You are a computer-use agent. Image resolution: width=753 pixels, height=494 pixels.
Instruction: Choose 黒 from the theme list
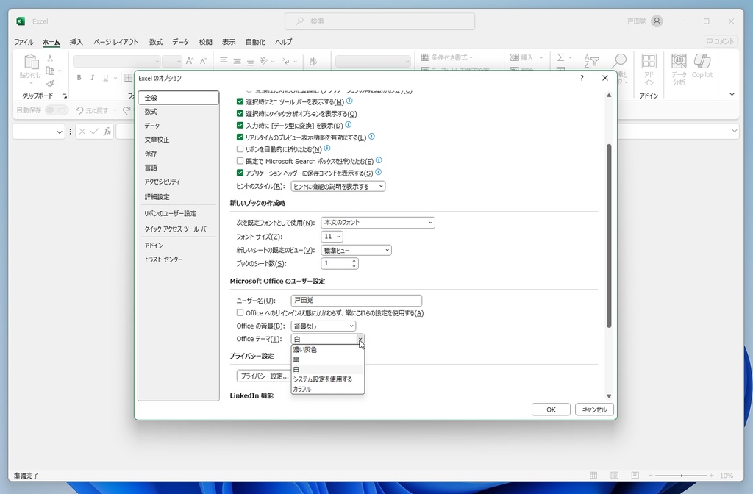click(x=327, y=359)
